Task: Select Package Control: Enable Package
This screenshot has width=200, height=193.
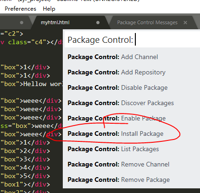Action: (x=132, y=118)
